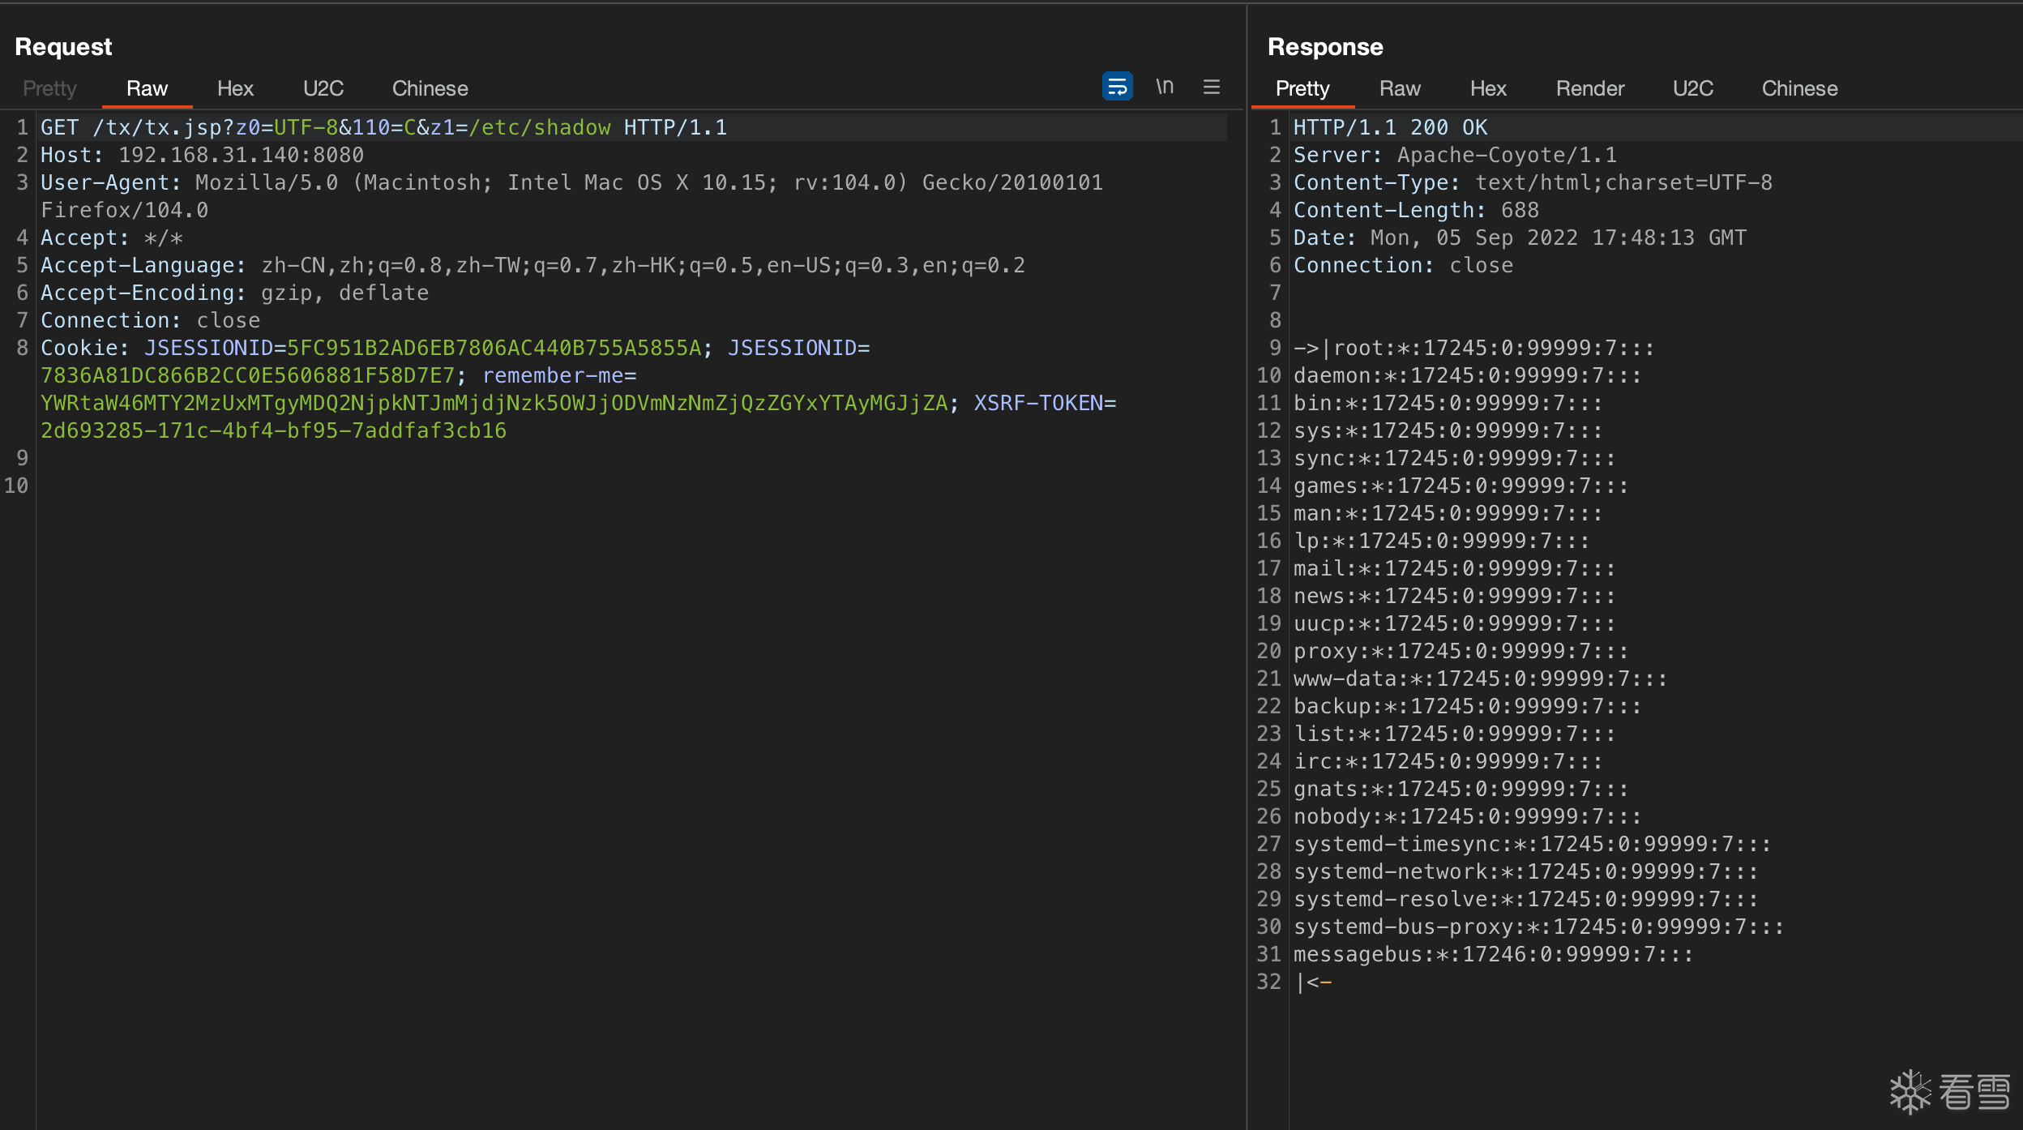
Task: Click the messagebus line in response
Action: pyautogui.click(x=1492, y=954)
